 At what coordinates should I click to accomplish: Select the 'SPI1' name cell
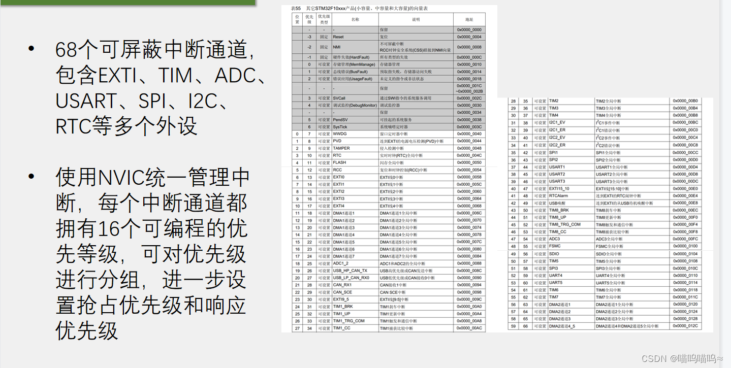click(x=571, y=152)
